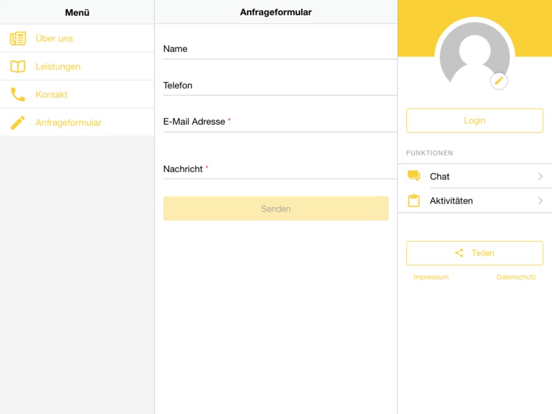
Task: Click the gray profile avatar image
Action: click(x=475, y=53)
